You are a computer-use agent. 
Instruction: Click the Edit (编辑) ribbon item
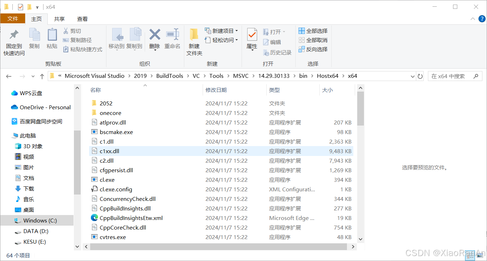click(272, 42)
